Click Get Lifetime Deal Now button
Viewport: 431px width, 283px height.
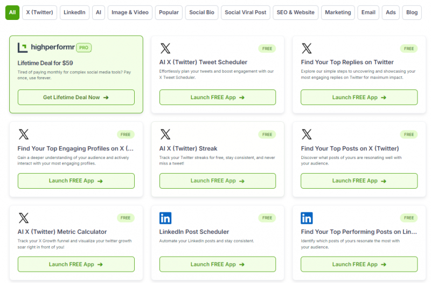(76, 98)
